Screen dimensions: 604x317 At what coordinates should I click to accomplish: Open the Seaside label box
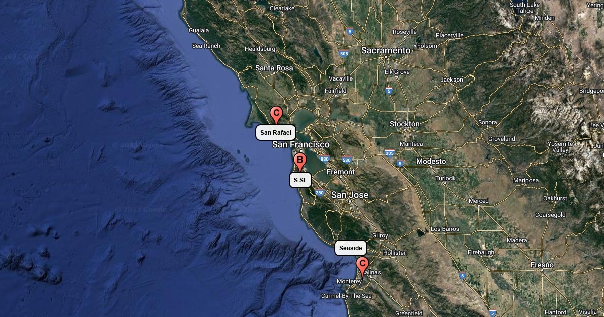[x=351, y=248]
